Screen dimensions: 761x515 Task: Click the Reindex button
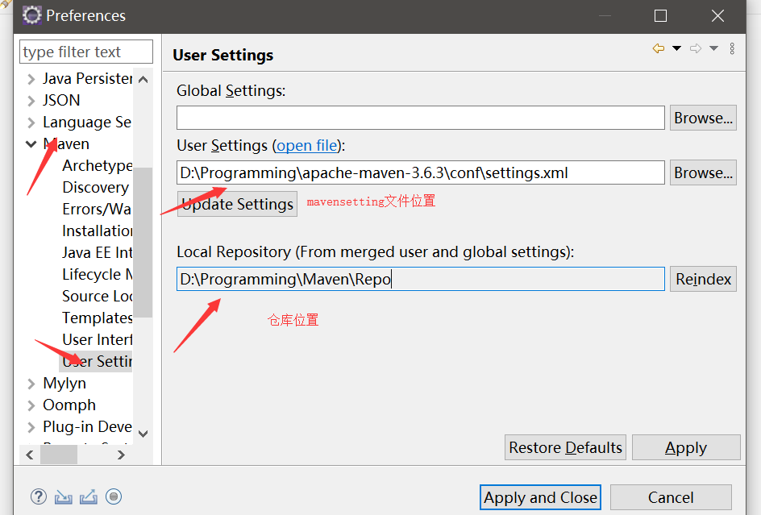703,279
